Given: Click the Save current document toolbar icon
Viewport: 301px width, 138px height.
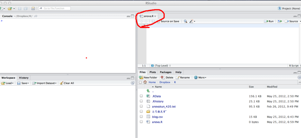Looking at the screenshot, I should click(x=20, y=8).
